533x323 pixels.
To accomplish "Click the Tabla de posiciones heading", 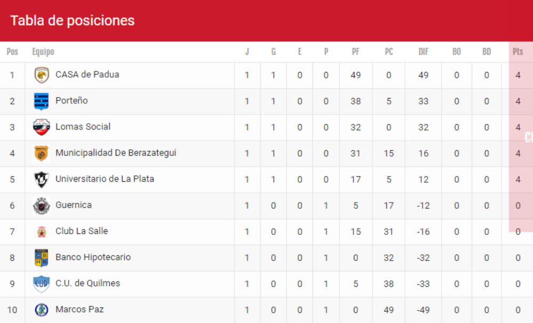I will point(72,20).
